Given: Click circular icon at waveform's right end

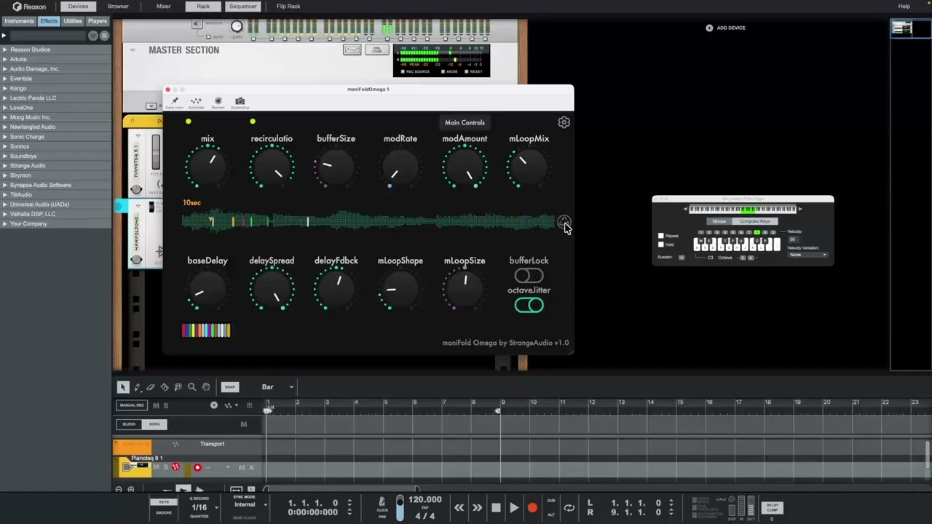Looking at the screenshot, I should [x=564, y=221].
